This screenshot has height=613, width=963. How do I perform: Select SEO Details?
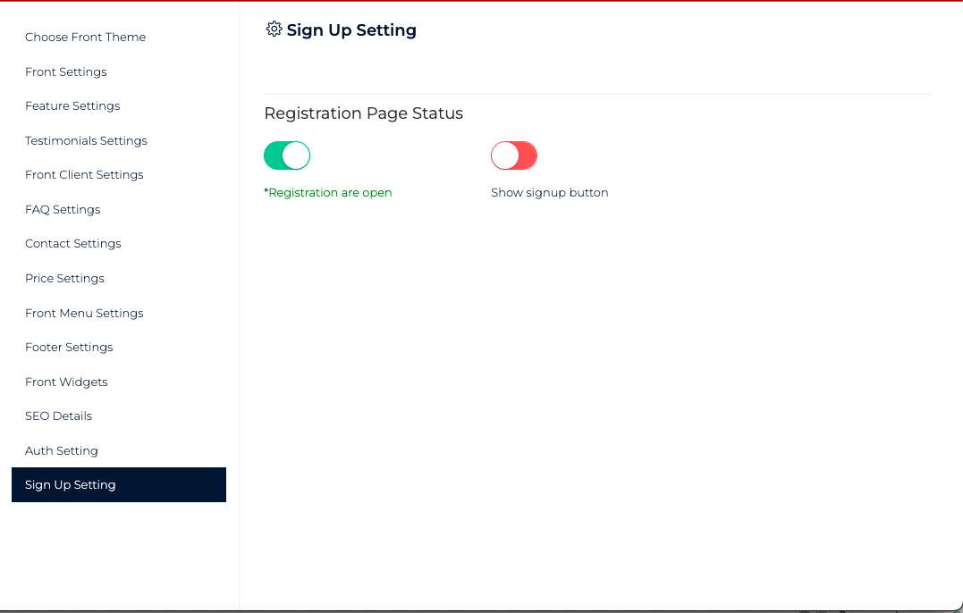click(58, 416)
